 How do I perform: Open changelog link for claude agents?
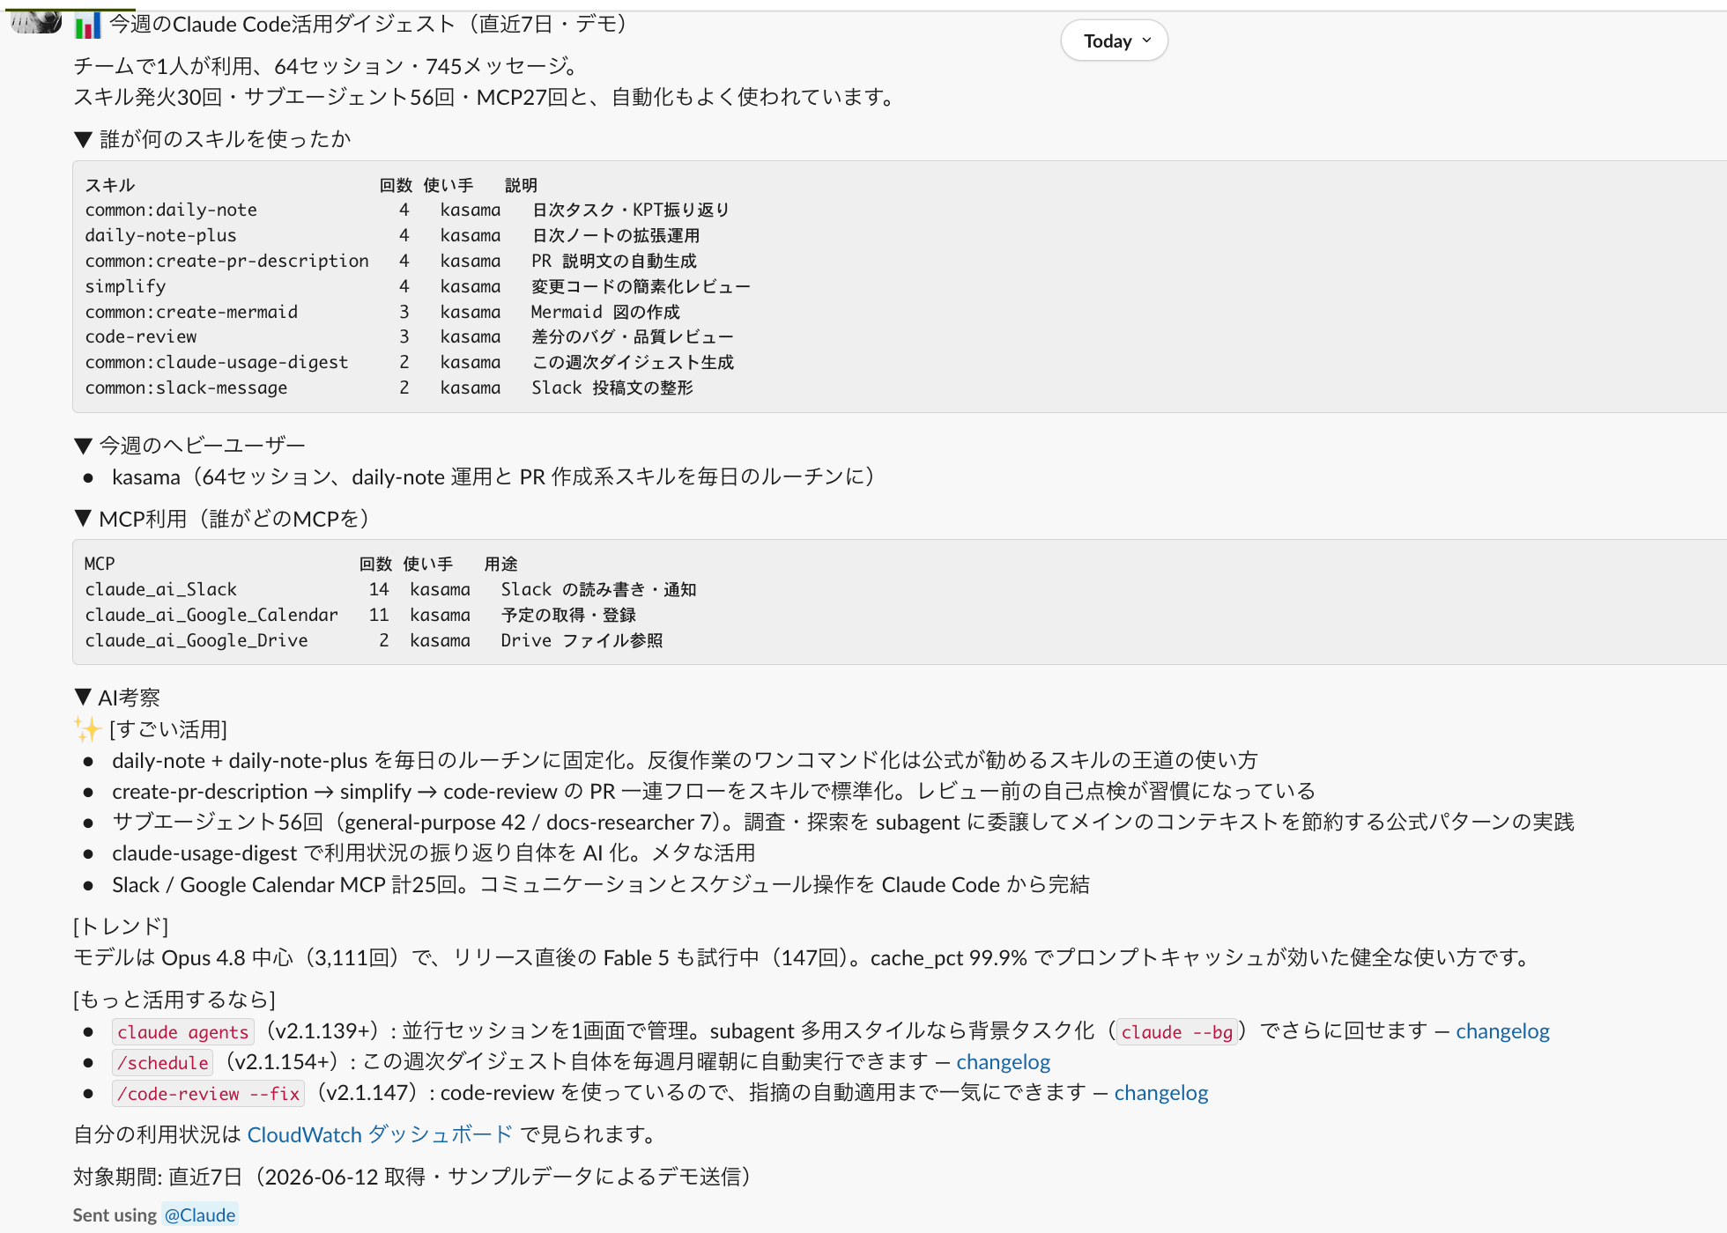(1502, 1030)
